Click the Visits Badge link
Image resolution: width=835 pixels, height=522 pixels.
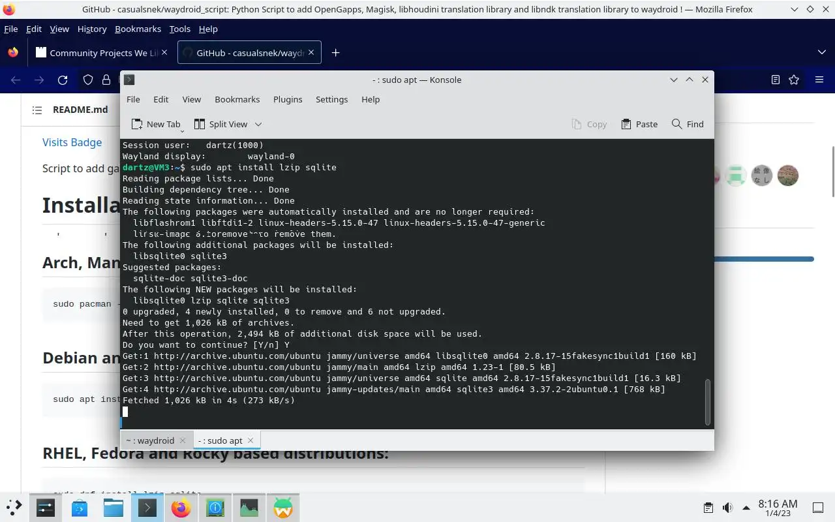point(72,142)
